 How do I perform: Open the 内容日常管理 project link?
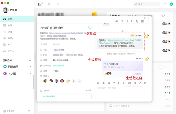[x=58, y=50]
